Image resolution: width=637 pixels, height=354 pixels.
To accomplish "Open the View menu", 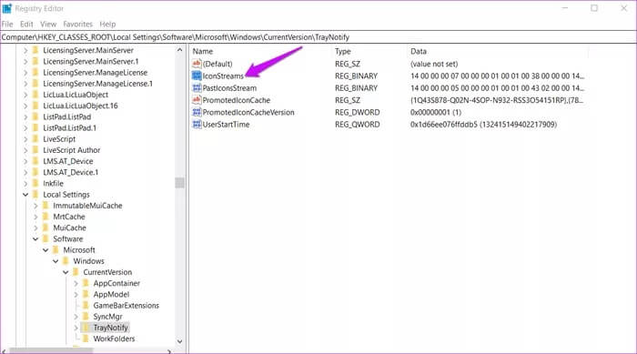I will point(48,24).
